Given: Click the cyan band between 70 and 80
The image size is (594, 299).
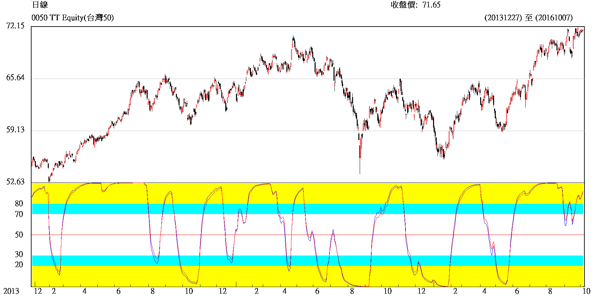Looking at the screenshot, I should (x=100, y=209).
